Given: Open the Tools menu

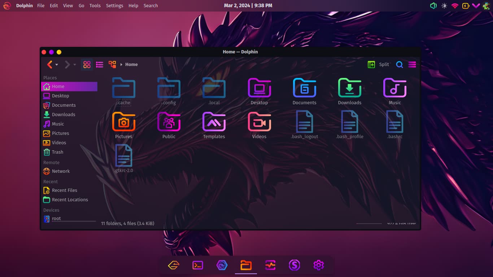Looking at the screenshot, I should pyautogui.click(x=95, y=6).
